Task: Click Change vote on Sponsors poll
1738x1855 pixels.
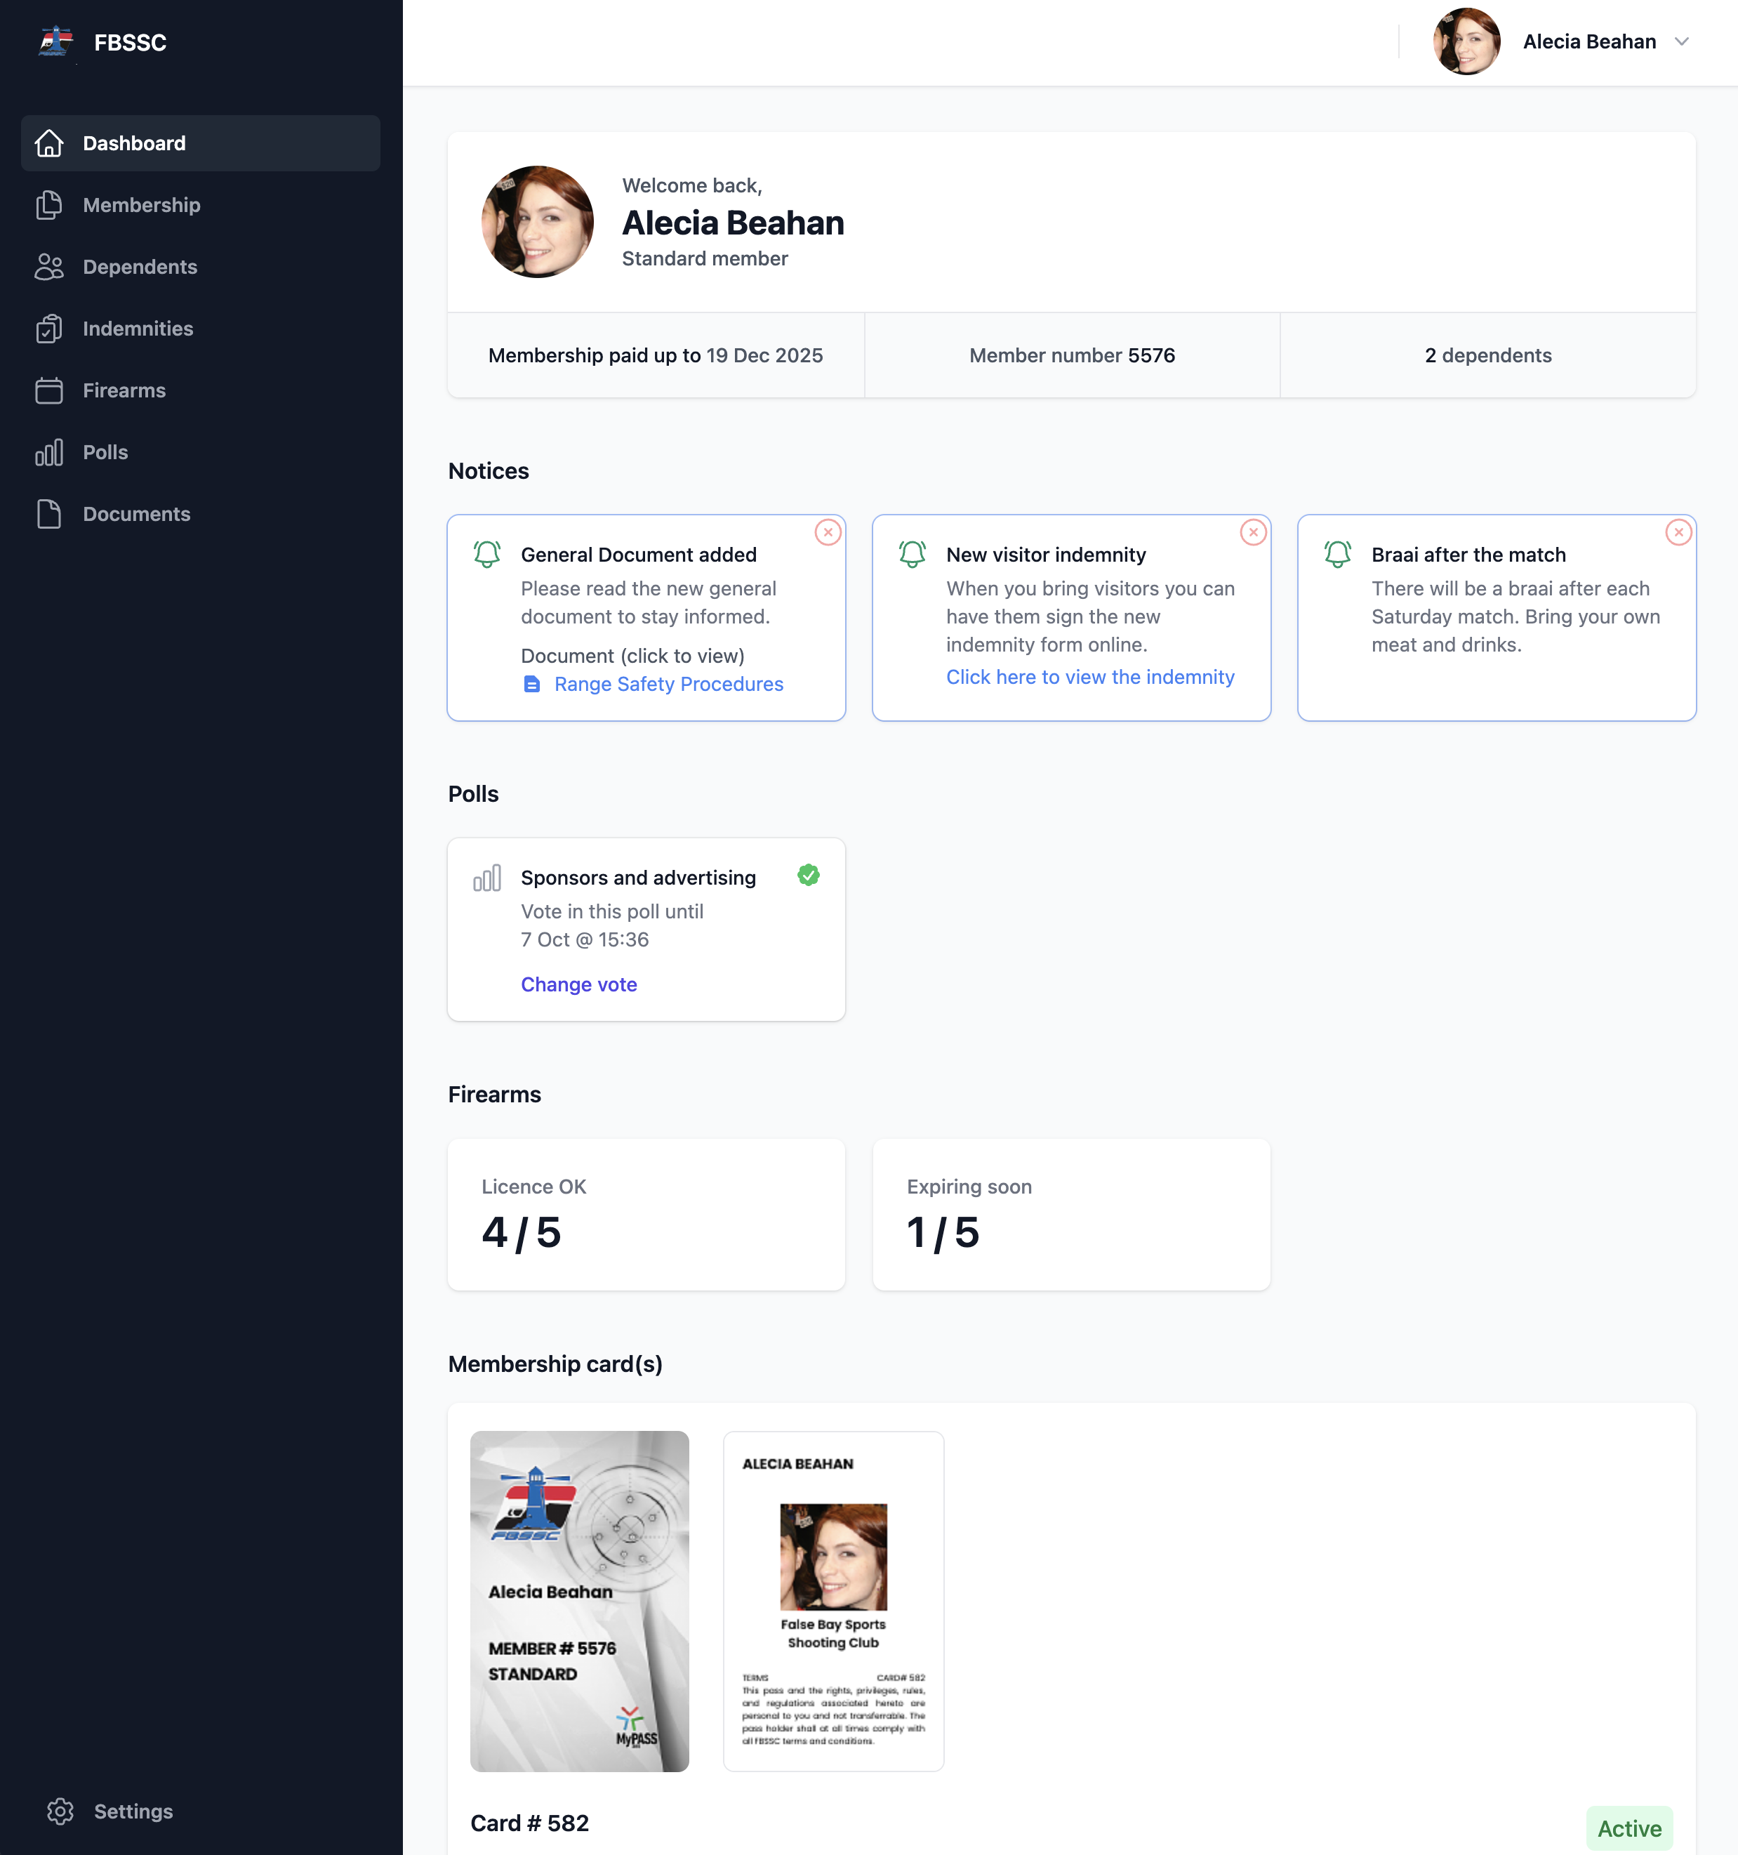Action: click(578, 984)
